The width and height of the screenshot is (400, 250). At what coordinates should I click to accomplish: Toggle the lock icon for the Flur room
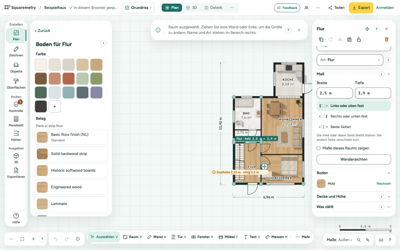[359, 39]
